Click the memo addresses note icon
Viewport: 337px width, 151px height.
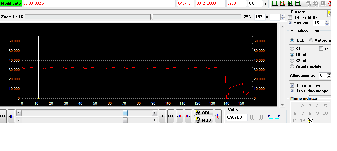click(x=310, y=120)
